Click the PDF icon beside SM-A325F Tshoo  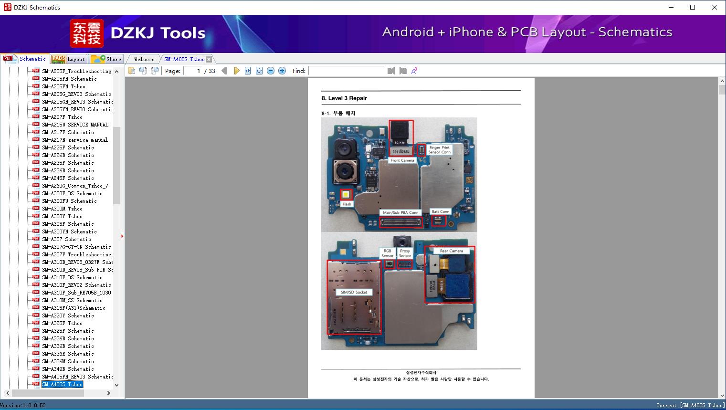tap(36, 323)
